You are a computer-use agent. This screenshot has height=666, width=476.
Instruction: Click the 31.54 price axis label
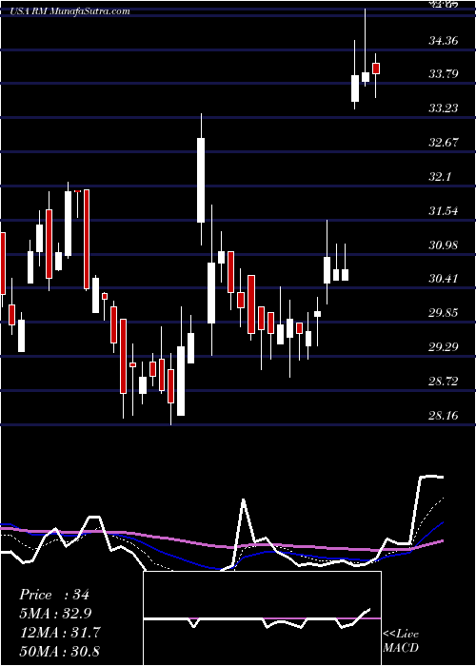coord(444,211)
